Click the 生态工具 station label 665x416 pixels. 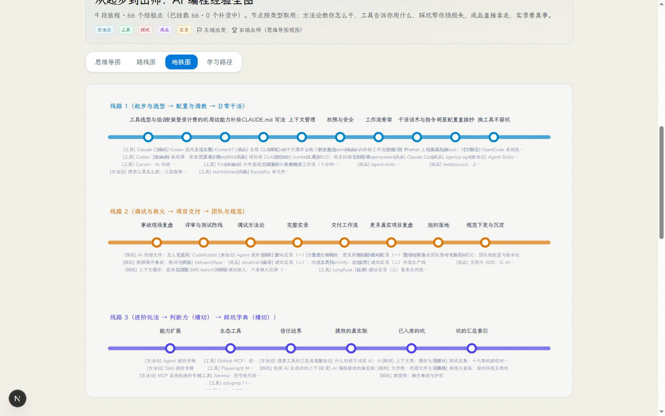point(230,331)
